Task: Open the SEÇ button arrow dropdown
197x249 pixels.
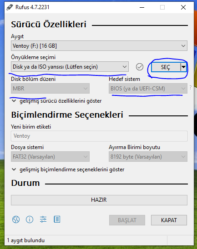Action: pyautogui.click(x=183, y=67)
